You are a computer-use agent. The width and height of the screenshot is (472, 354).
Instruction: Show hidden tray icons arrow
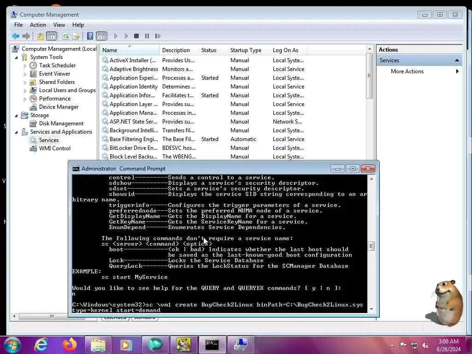[x=392, y=345]
